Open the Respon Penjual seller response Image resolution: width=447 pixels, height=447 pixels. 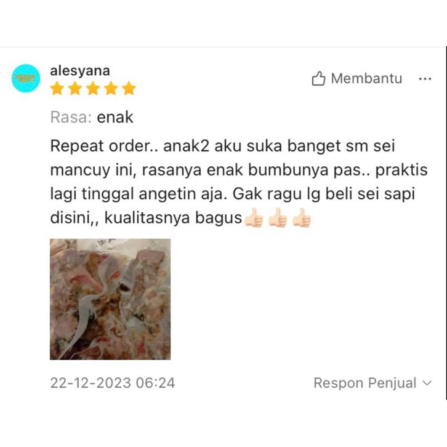pyautogui.click(x=372, y=383)
